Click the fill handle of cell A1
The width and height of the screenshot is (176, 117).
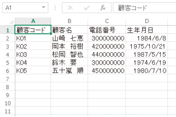pyautogui.click(x=51, y=33)
